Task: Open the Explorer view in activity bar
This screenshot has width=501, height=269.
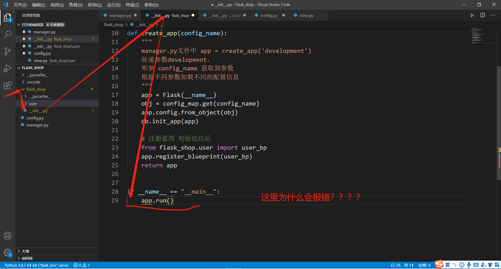Action: [x=8, y=18]
